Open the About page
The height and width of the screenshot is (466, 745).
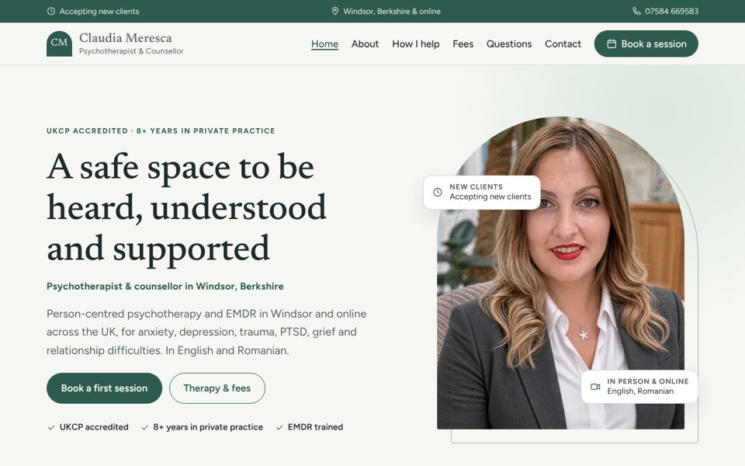click(x=365, y=43)
